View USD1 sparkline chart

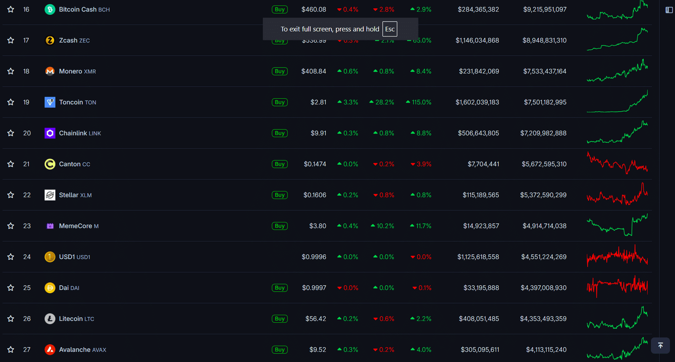click(x=617, y=256)
